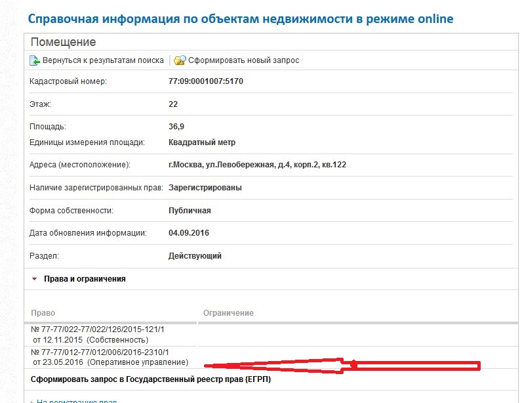
Task: Click the address value 'г.Москва, ул.Левобережная'
Action: click(257, 165)
